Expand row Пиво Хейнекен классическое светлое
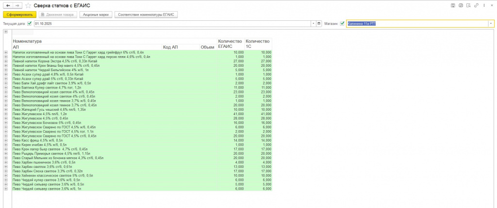 [x=6, y=175]
